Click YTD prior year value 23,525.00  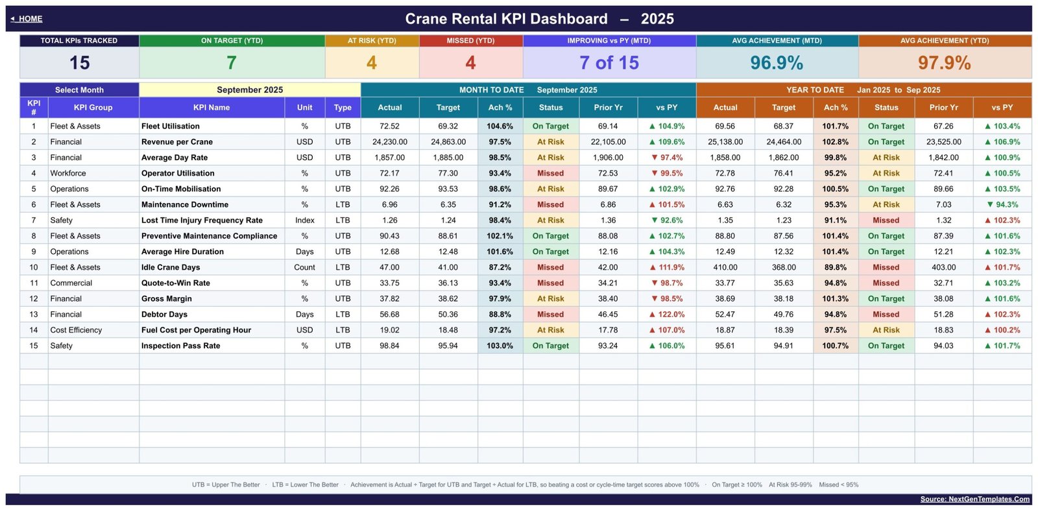tap(943, 141)
